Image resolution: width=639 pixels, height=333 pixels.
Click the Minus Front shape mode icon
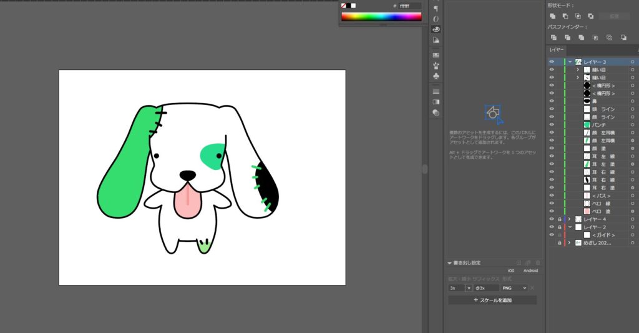pyautogui.click(x=565, y=16)
